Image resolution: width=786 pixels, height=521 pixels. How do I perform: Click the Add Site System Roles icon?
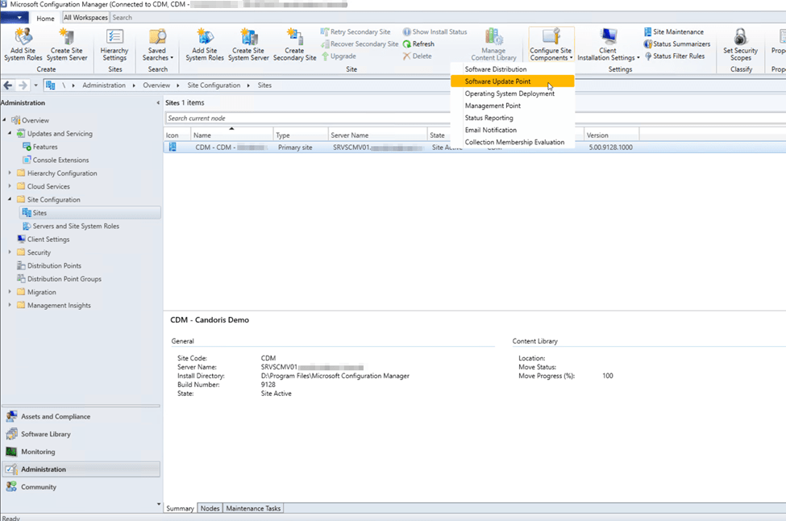(x=23, y=37)
